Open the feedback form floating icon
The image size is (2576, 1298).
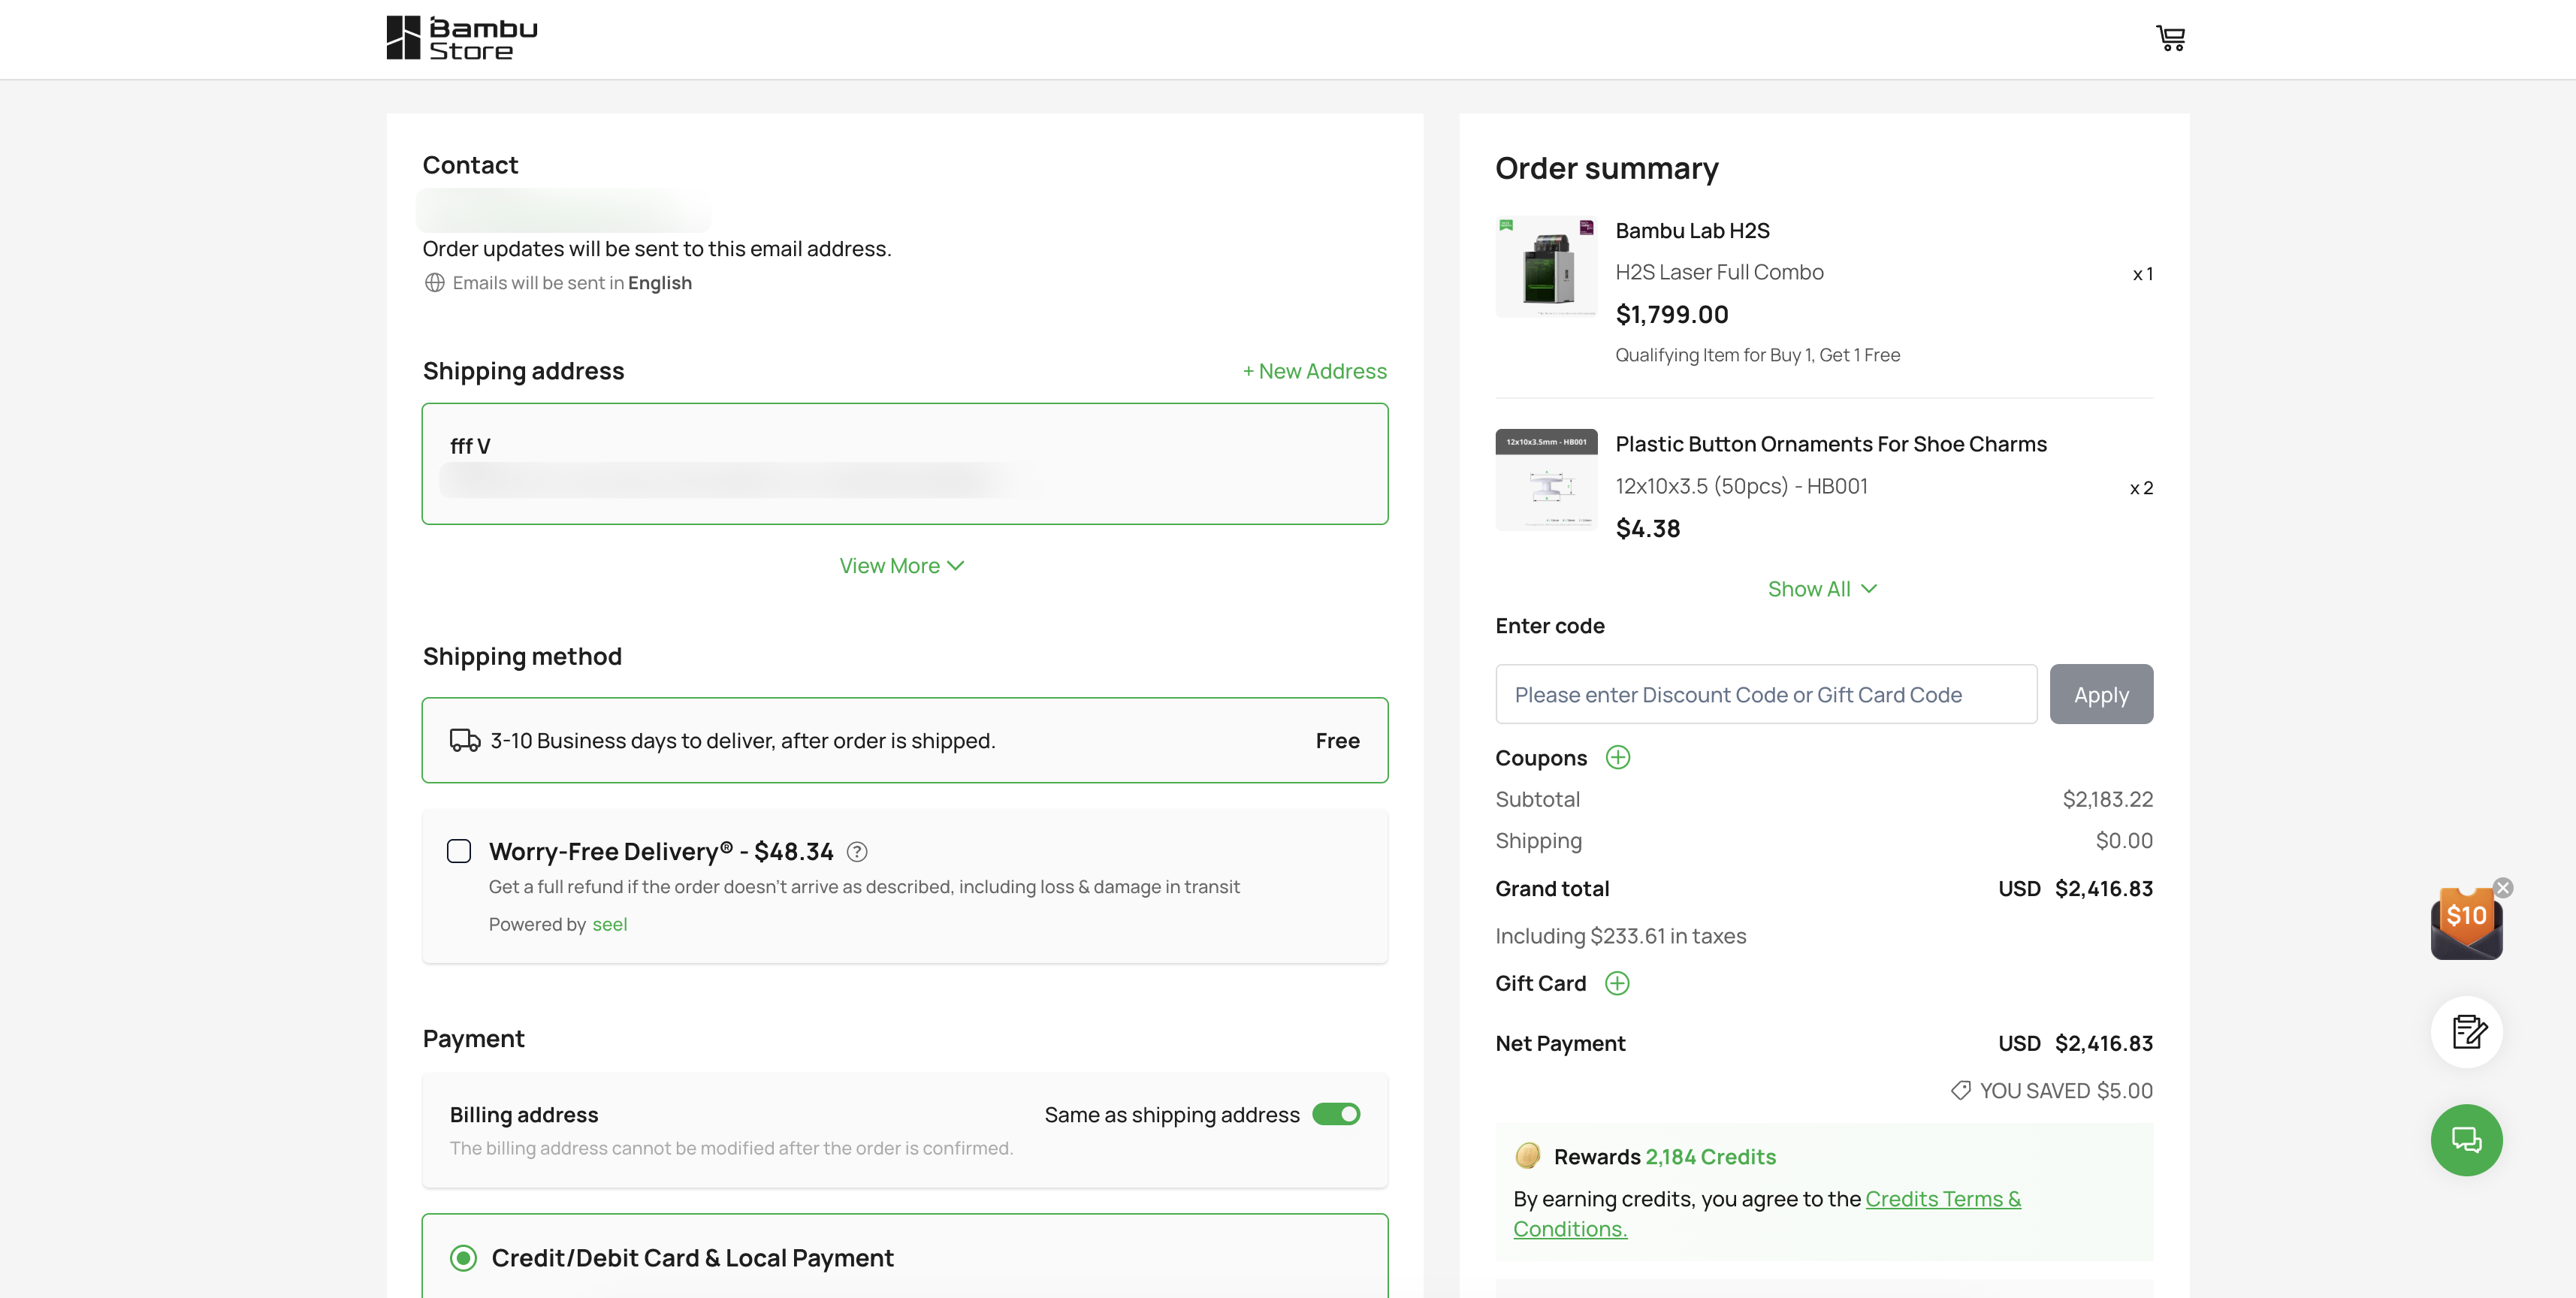point(2467,1031)
